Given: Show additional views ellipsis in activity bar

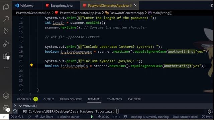Looking at the screenshot, I should (6, 68).
